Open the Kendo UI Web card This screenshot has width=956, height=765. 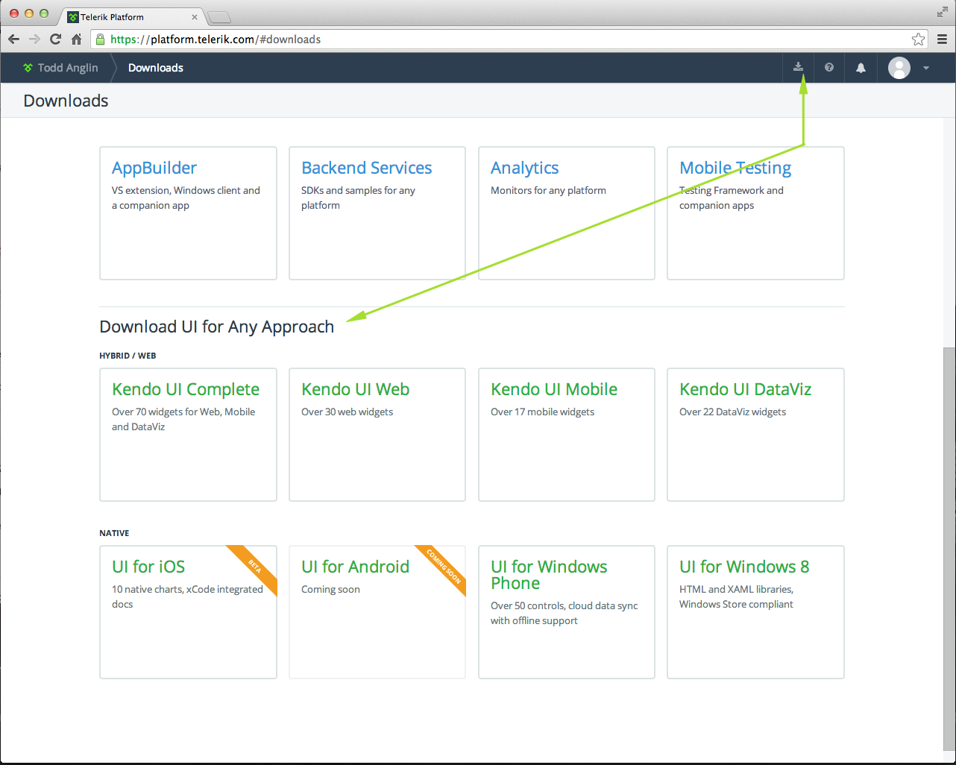(377, 435)
